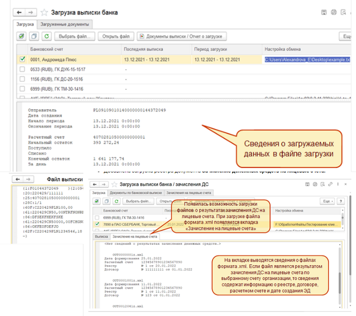This screenshot has height=316, width=356.
Task: Sort by Банковский счет header in top window
Action: click(x=74, y=49)
